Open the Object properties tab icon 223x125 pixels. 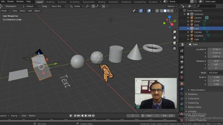point(182,84)
